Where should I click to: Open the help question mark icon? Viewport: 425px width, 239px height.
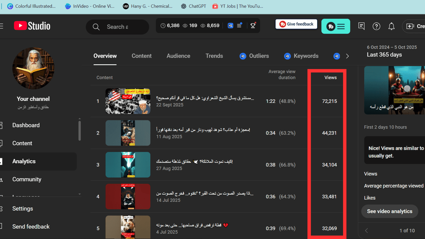click(376, 26)
